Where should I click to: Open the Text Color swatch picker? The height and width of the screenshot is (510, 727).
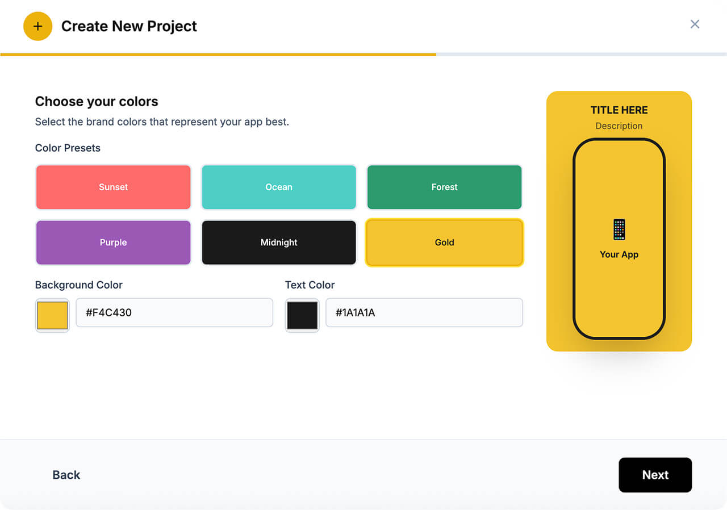(302, 315)
